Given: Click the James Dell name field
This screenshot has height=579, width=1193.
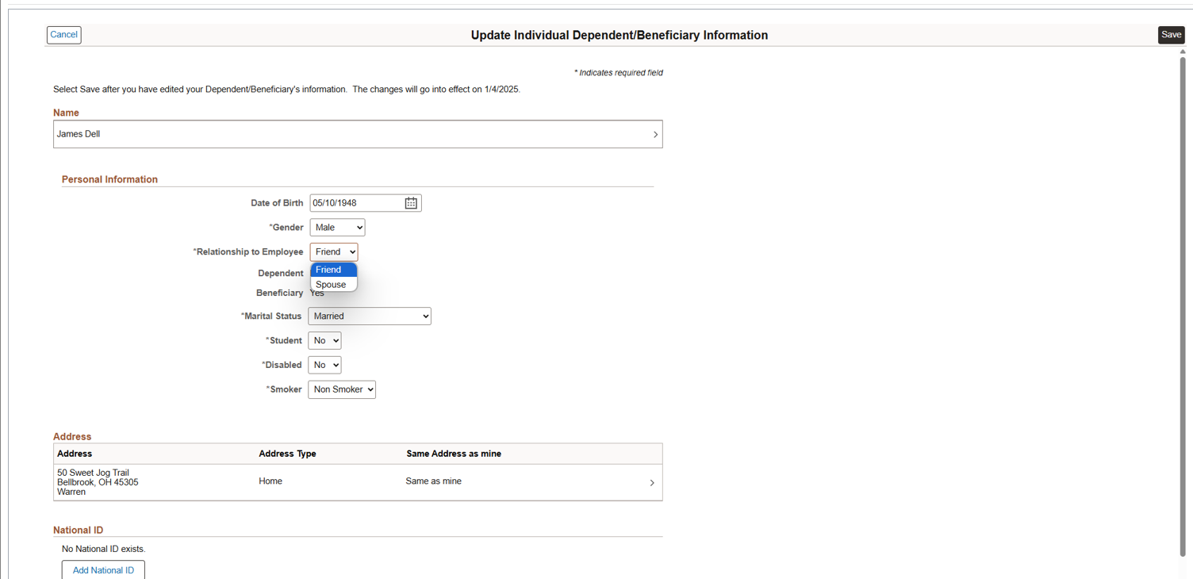Looking at the screenshot, I should point(349,135).
